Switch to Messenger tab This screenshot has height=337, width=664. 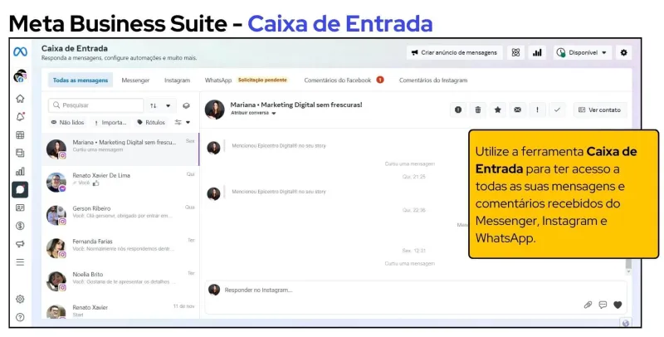pos(135,80)
